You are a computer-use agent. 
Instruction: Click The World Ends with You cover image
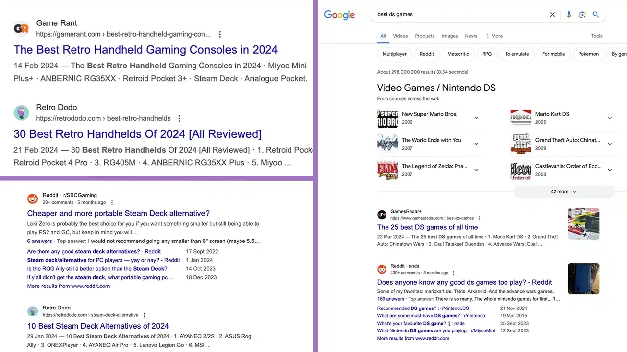387,143
